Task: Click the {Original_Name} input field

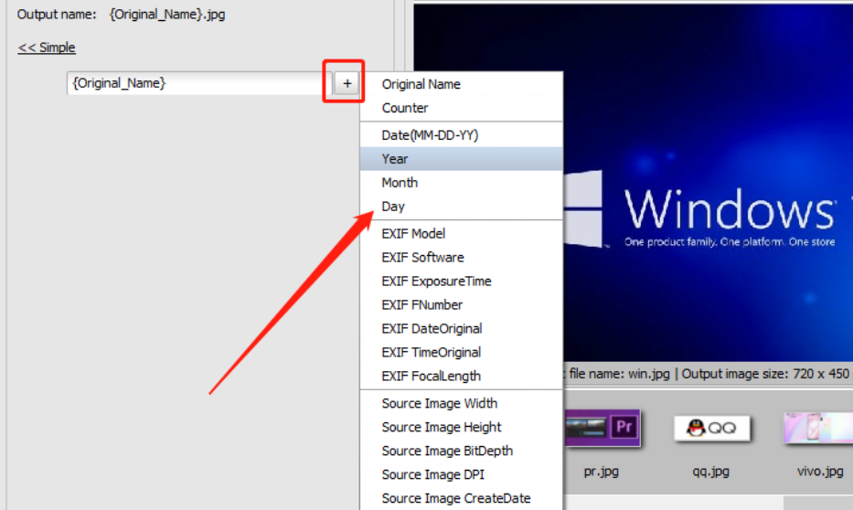Action: coord(199,83)
